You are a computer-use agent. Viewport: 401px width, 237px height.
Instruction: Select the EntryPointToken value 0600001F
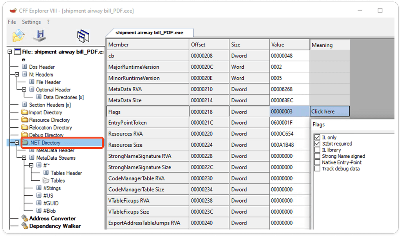289,123
